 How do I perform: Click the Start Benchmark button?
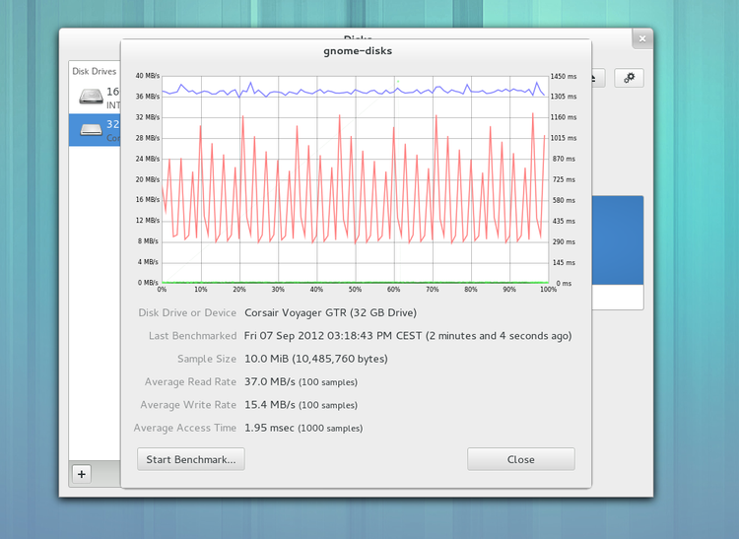[x=191, y=459]
